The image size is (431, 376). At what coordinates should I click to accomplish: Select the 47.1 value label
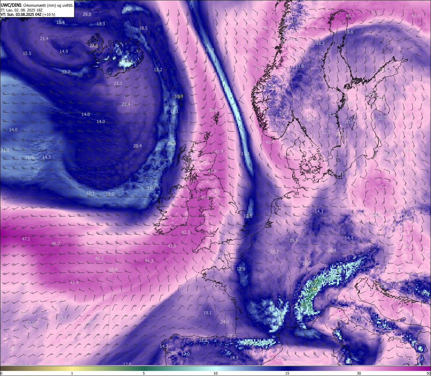pyautogui.click(x=26, y=239)
